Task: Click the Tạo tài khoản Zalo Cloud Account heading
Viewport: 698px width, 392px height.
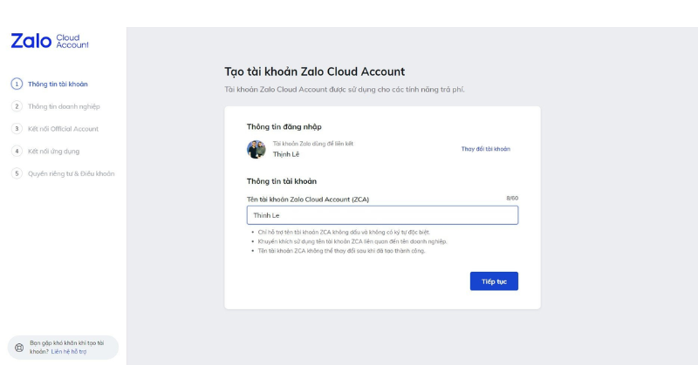Action: (x=315, y=71)
